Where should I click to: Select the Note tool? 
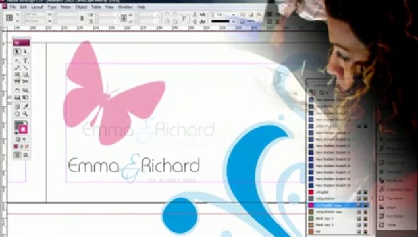(17, 107)
